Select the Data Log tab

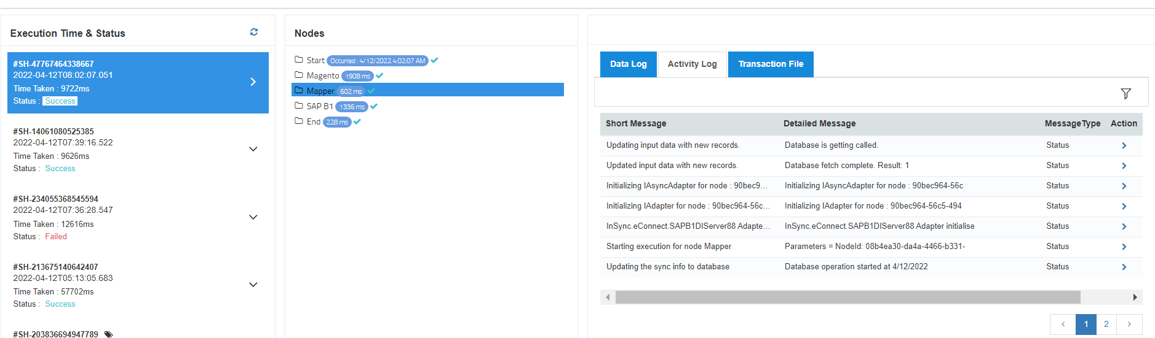coord(628,64)
